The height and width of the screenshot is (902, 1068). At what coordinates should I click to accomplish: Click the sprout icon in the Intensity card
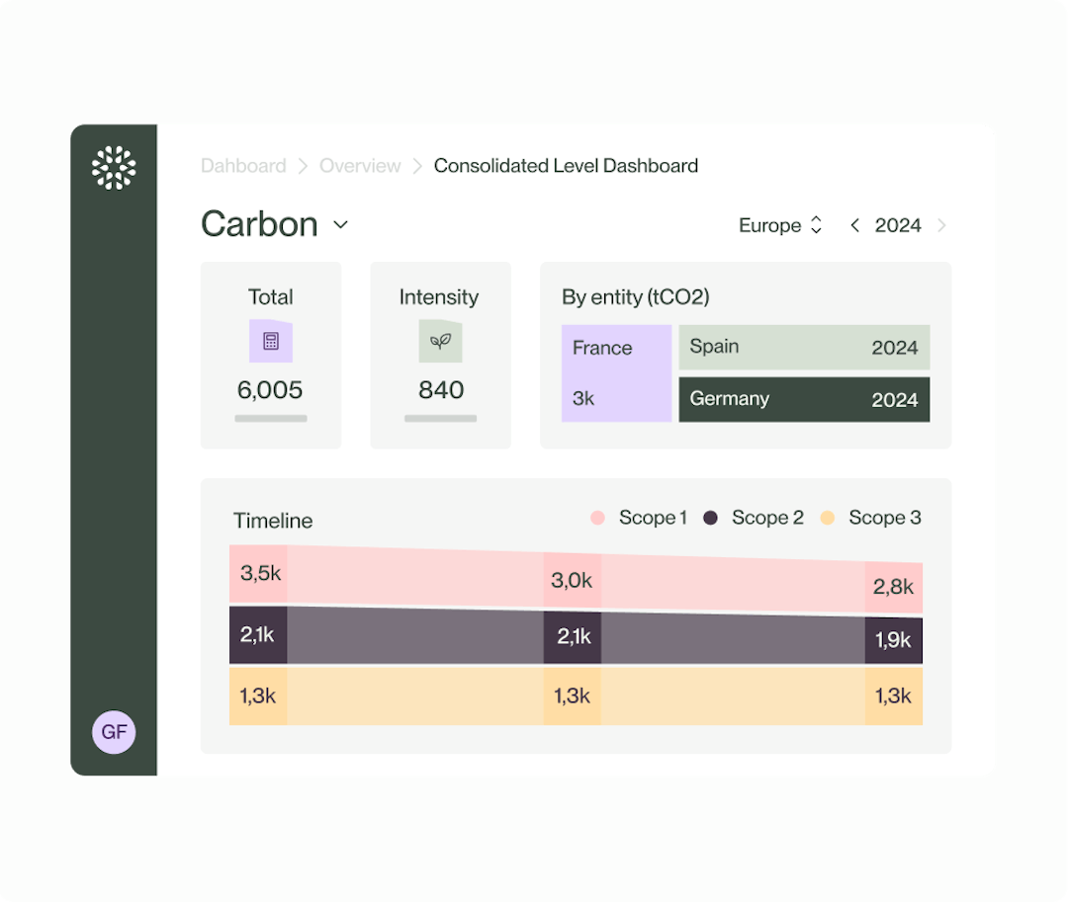440,341
